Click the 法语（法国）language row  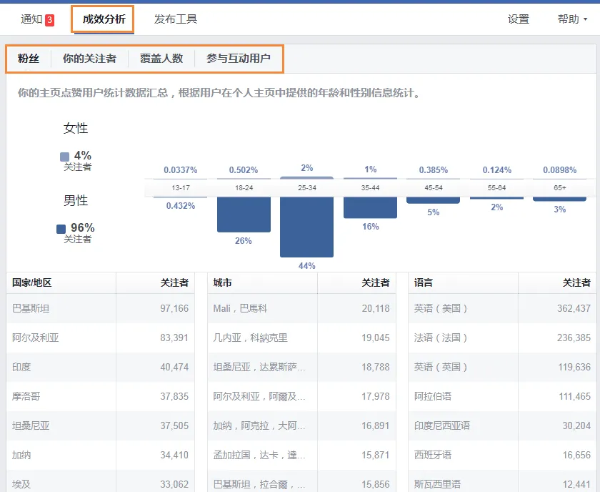tap(502, 338)
